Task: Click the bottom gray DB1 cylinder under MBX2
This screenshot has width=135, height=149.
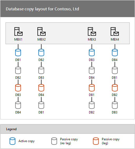Action: [x=41, y=105]
